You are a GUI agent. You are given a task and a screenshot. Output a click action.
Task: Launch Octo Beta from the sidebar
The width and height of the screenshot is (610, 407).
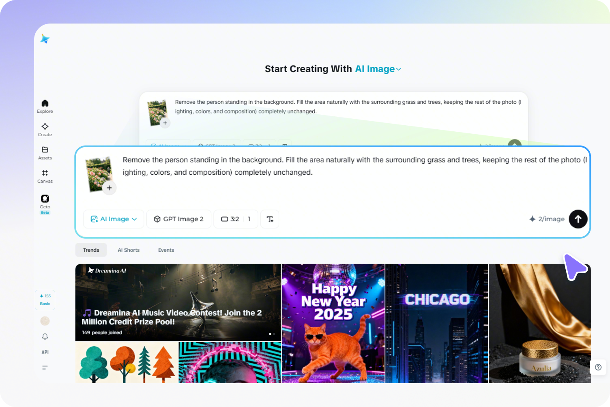45,204
